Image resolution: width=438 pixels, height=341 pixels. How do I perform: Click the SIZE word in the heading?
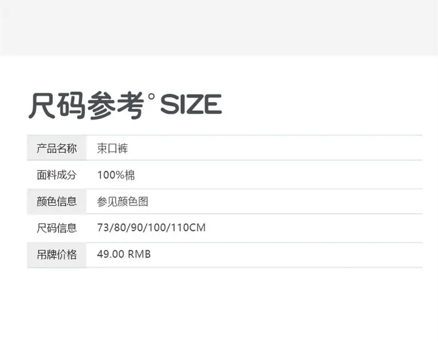tap(191, 104)
